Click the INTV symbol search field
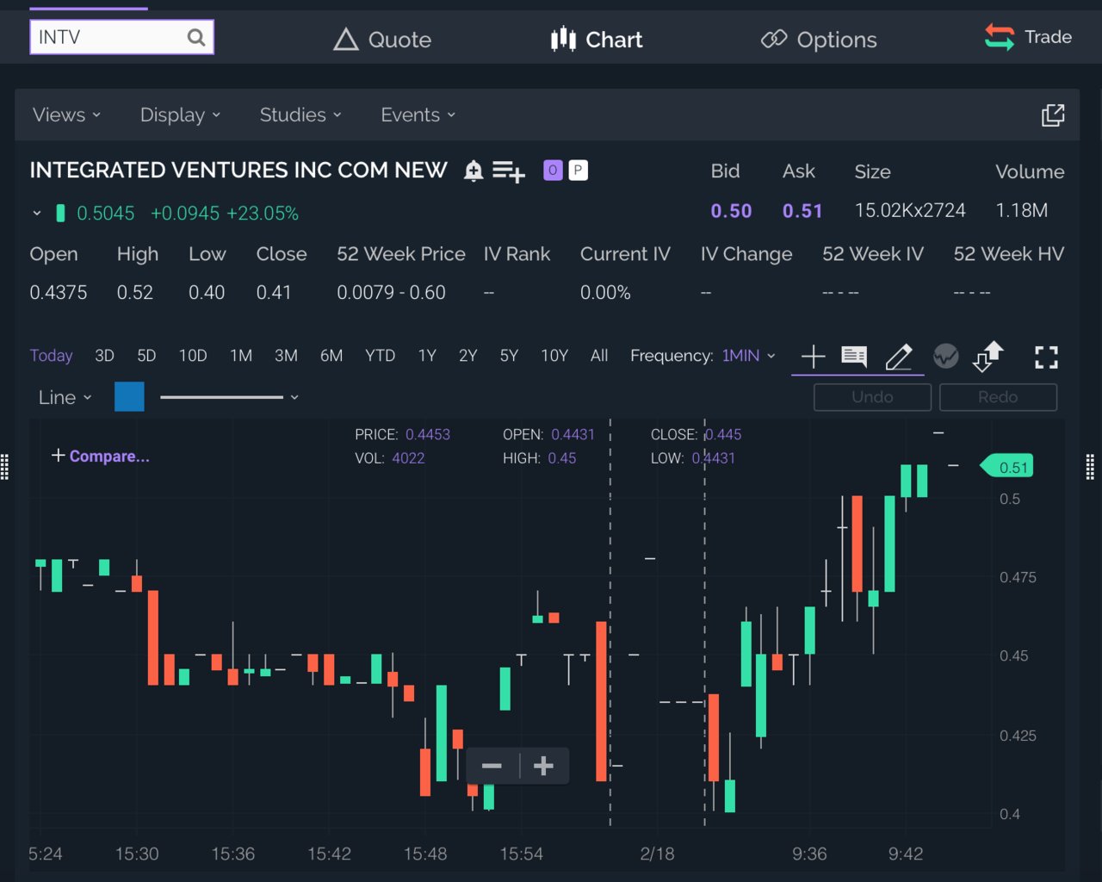The height and width of the screenshot is (882, 1102). [x=121, y=37]
